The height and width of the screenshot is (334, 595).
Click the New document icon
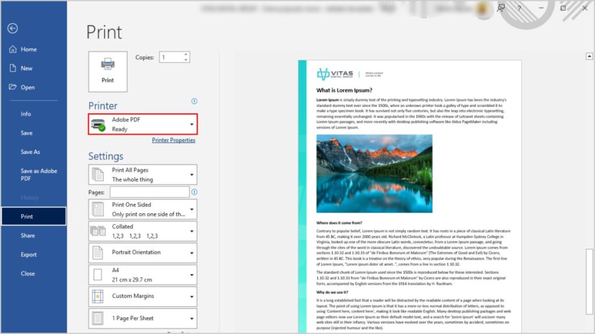13,68
